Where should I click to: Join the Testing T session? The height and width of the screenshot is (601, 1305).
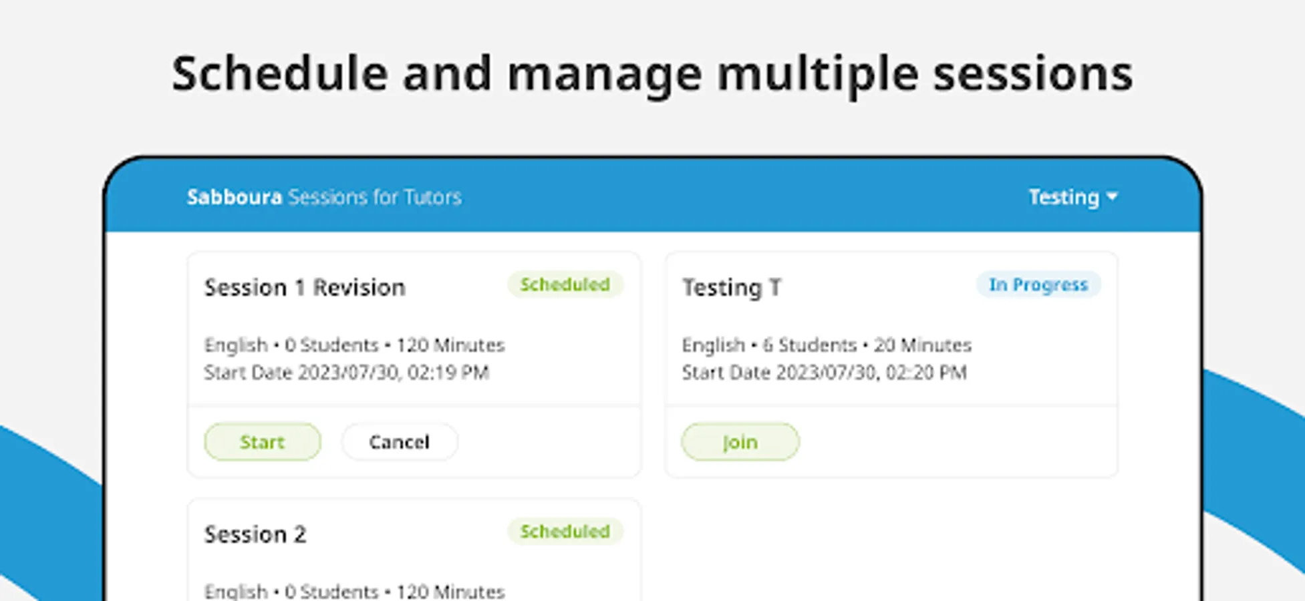click(740, 441)
